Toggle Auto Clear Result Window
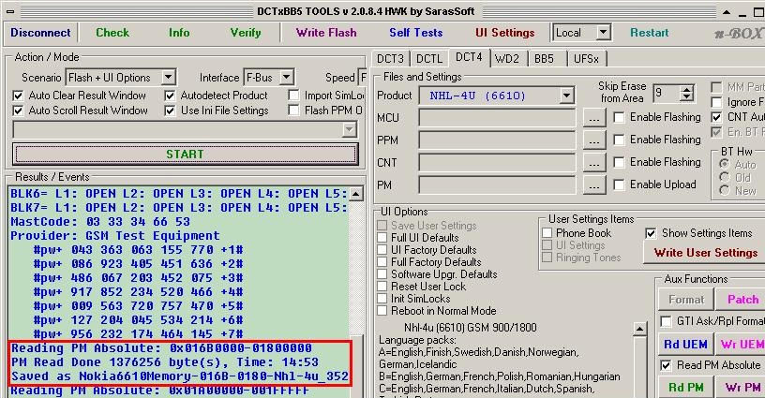 click(18, 96)
